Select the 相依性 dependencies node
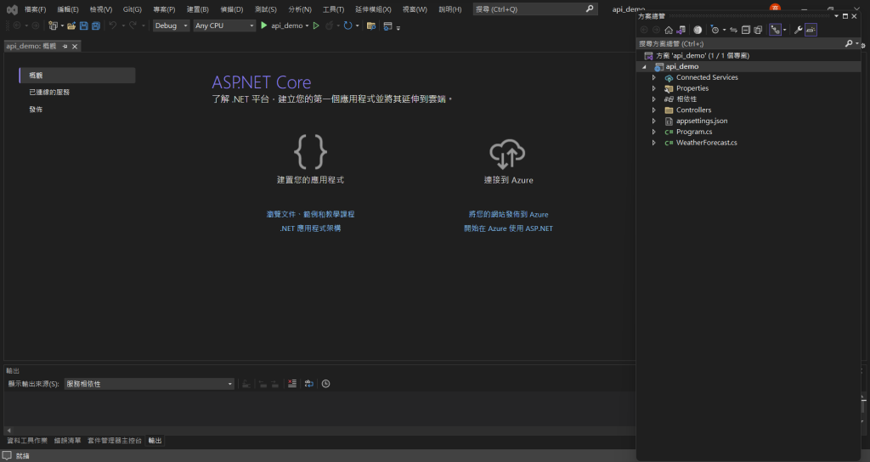The height and width of the screenshot is (462, 870). coord(686,99)
